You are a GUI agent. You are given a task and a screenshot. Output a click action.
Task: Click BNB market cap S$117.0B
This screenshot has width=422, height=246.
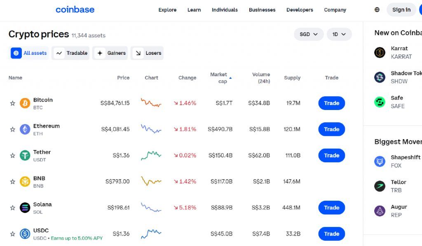221,181
